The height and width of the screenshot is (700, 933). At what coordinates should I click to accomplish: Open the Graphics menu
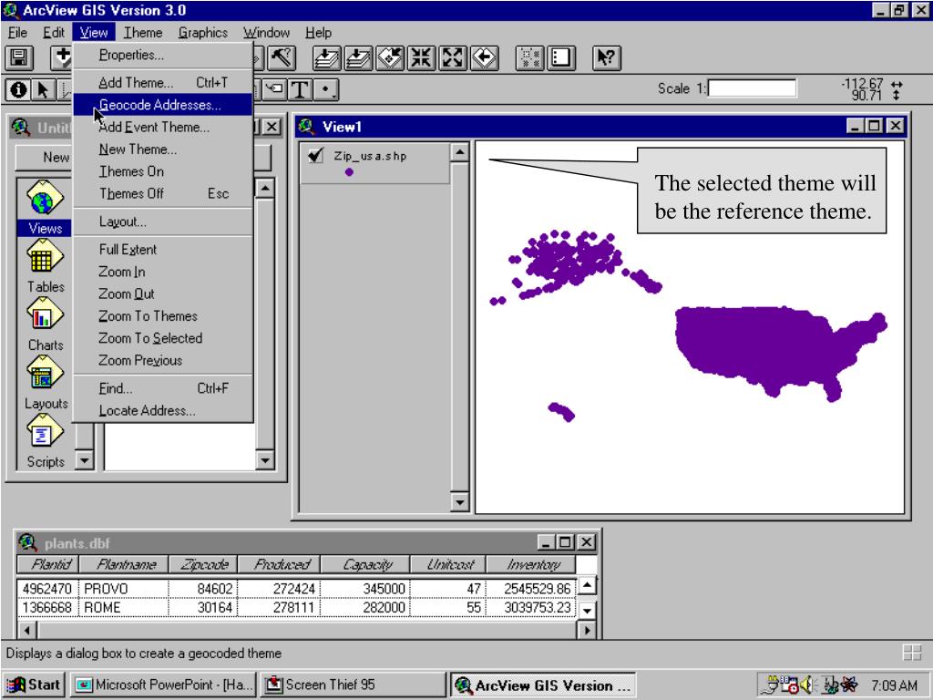(x=203, y=33)
